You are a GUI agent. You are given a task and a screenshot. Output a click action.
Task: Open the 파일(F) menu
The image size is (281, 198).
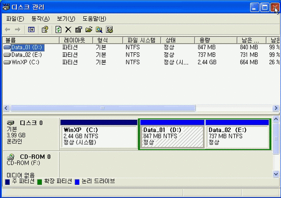[15, 19]
